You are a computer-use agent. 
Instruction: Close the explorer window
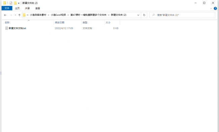[x=213, y=3]
